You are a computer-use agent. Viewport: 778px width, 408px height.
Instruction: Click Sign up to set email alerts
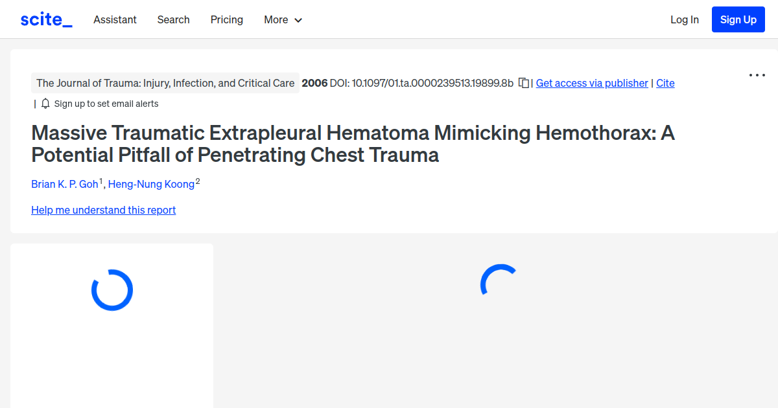coord(107,103)
